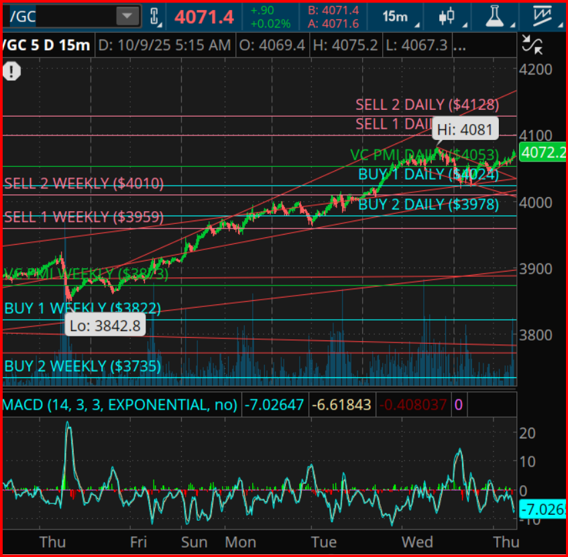The width and height of the screenshot is (568, 557).
Task: Open the 15m timeframe dropdown
Action: 398,16
